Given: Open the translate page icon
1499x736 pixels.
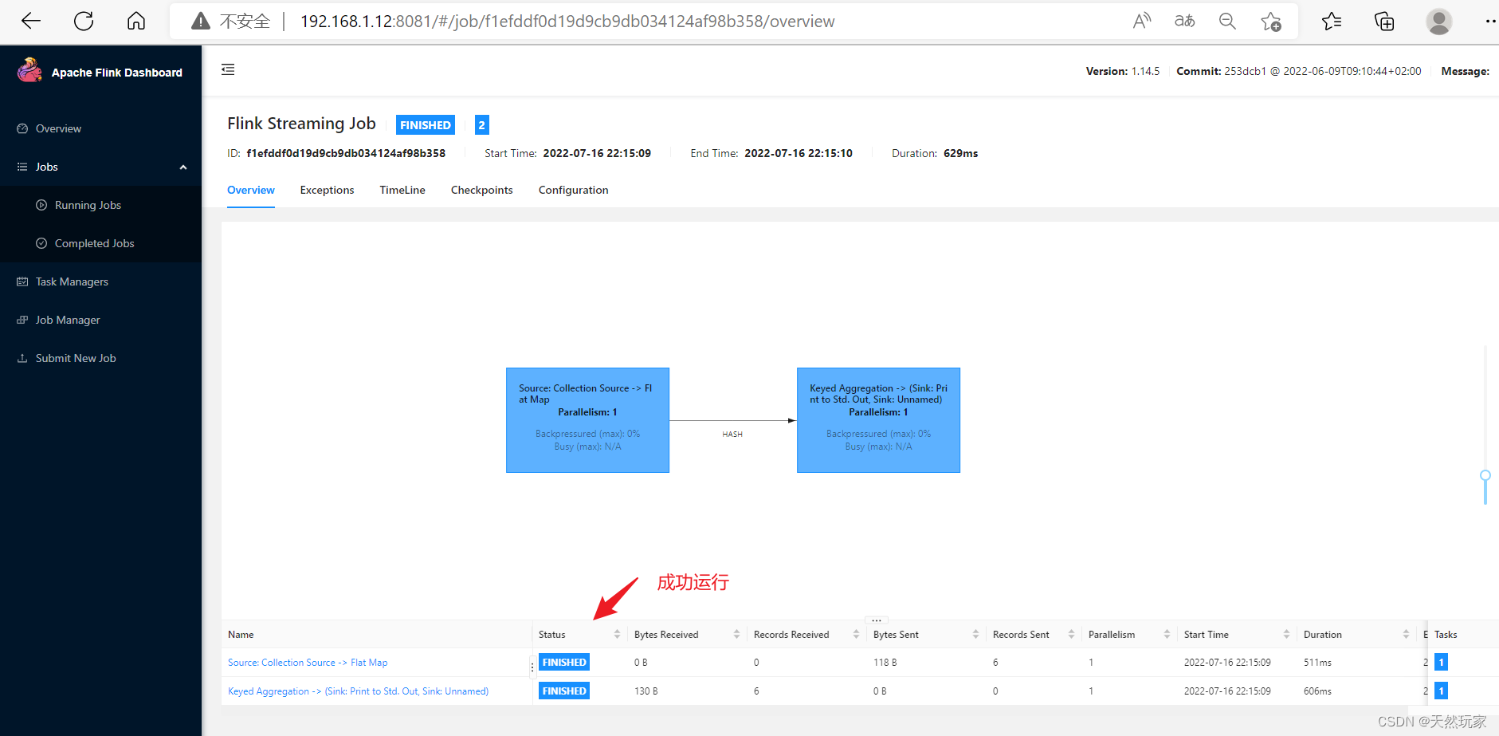Looking at the screenshot, I should pos(1185,22).
